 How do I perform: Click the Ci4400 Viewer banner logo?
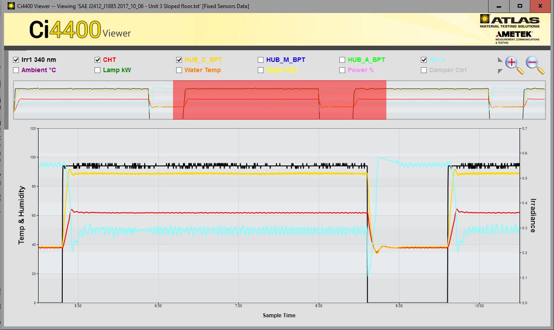click(80, 30)
